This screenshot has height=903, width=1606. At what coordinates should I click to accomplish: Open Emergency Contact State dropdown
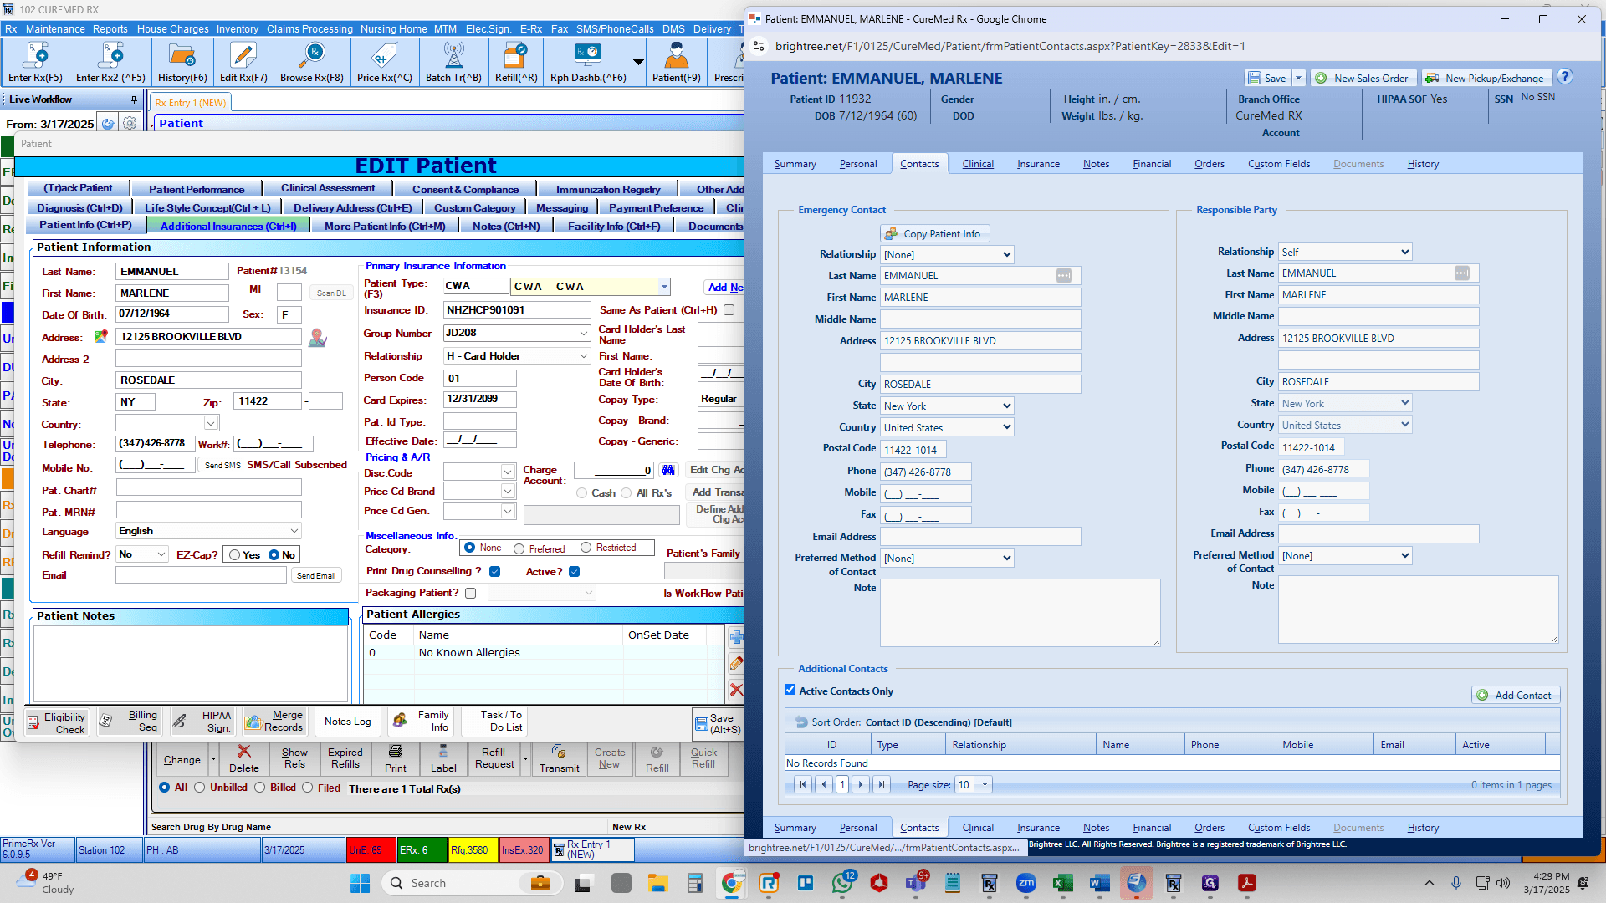pyautogui.click(x=947, y=406)
